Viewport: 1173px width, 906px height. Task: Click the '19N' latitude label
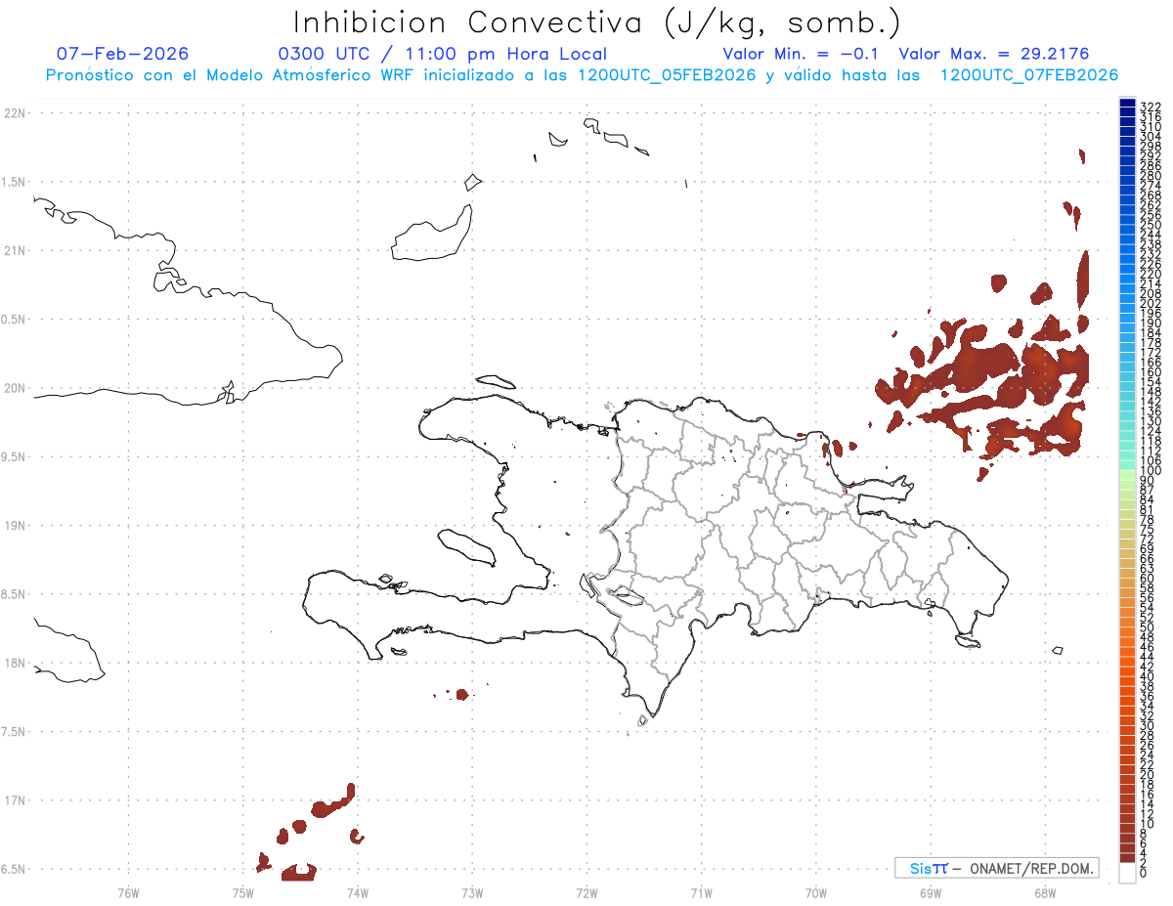coord(14,526)
